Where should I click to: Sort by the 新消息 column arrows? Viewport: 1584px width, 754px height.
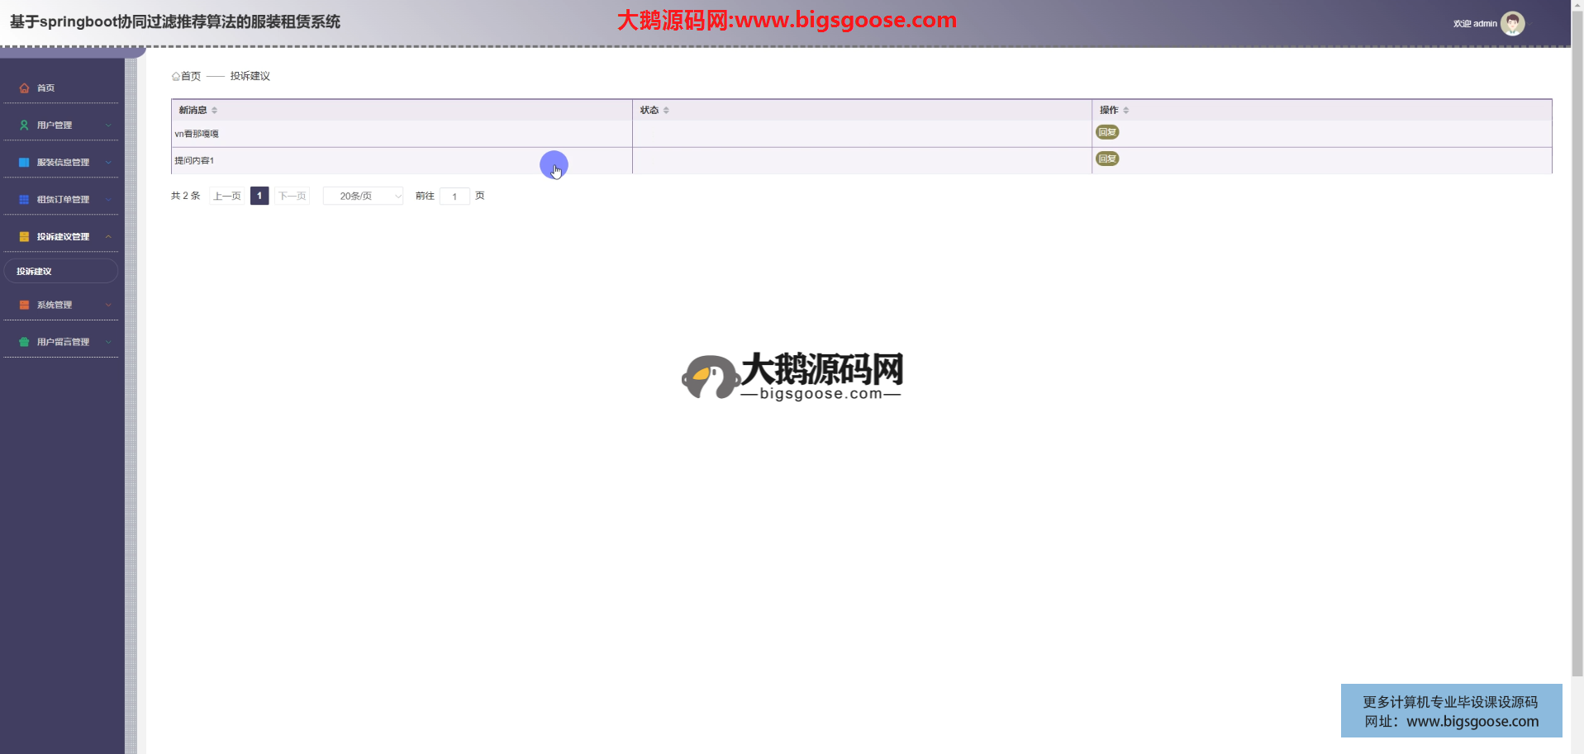[x=214, y=111]
